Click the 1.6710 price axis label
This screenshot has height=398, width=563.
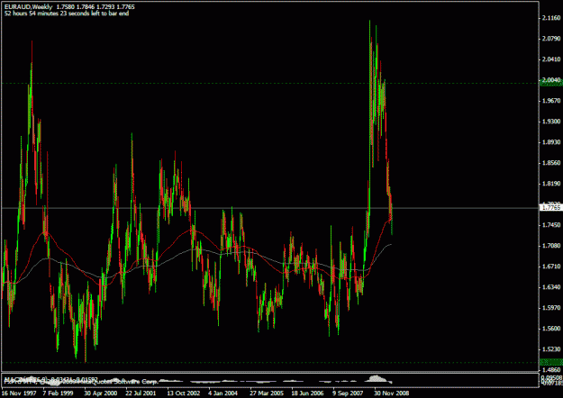552,267
